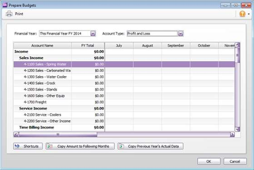Open the Account Type dropdown arrow
Screen dimensions: 254x170
point(181,34)
